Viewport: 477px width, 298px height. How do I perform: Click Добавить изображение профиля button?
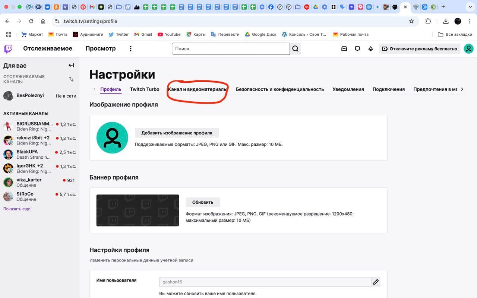click(177, 133)
